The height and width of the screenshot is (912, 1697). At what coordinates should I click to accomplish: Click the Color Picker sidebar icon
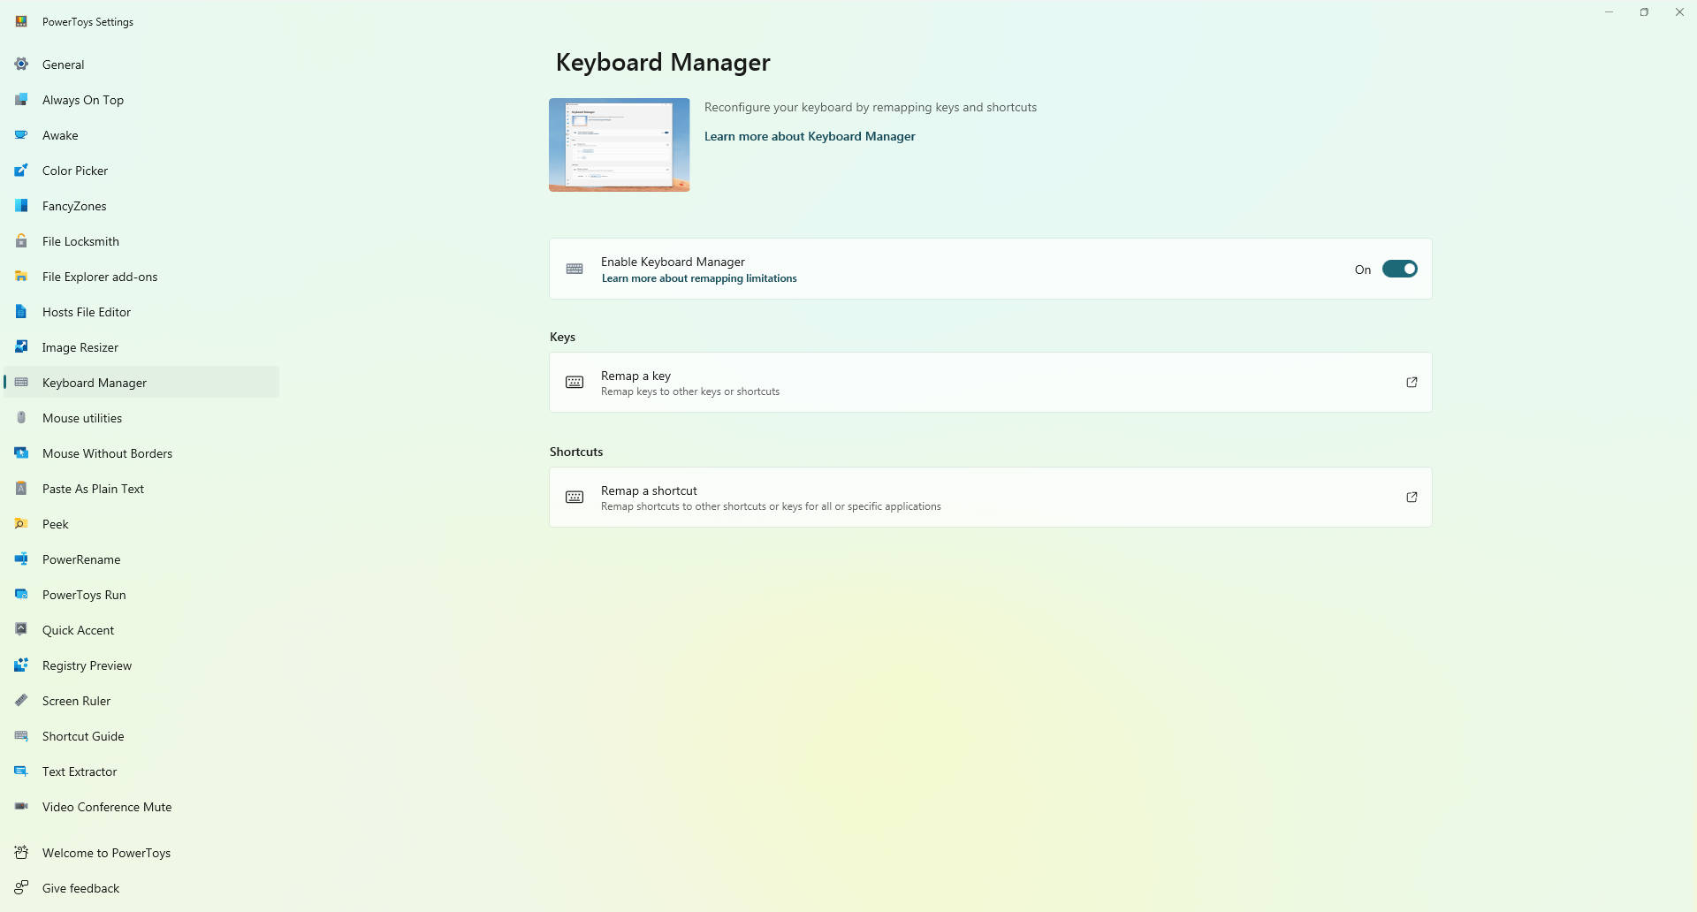coord(21,171)
